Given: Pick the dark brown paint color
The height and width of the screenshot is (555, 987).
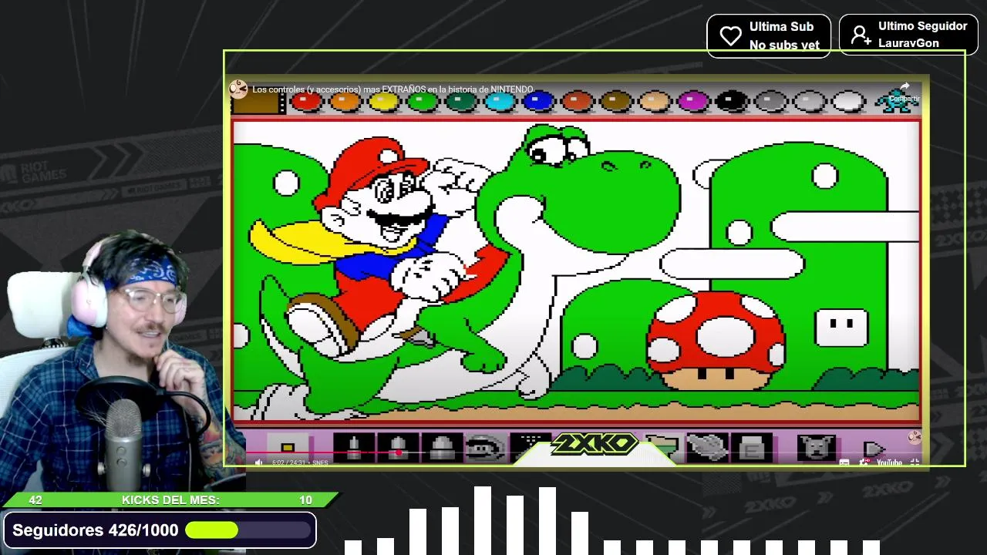Looking at the screenshot, I should (615, 102).
